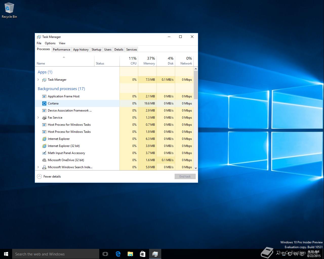Select the Math Input Panel Accessory row
This screenshot has height=259, width=324.
[x=114, y=153]
